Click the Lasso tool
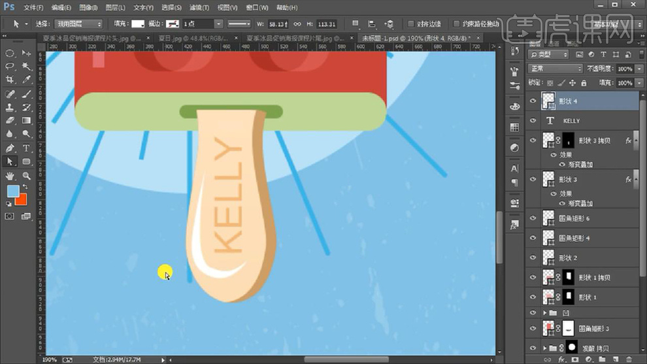647x364 pixels. click(x=10, y=66)
